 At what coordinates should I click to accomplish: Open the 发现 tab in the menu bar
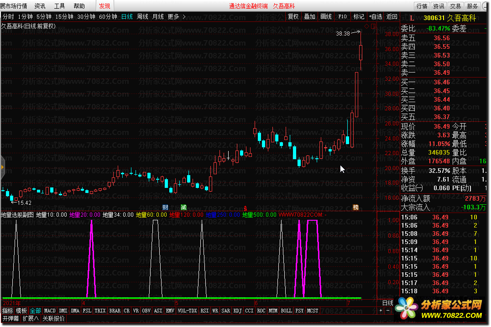[x=104, y=6]
